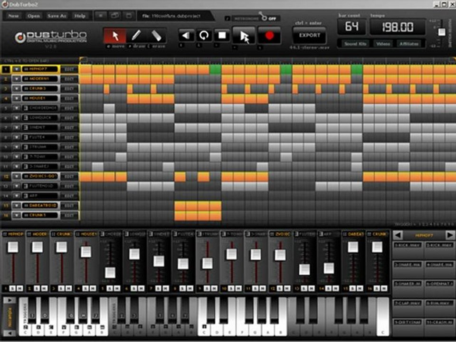Viewport: 456px width, 342px height.
Task: Click the red record button
Action: [269, 36]
